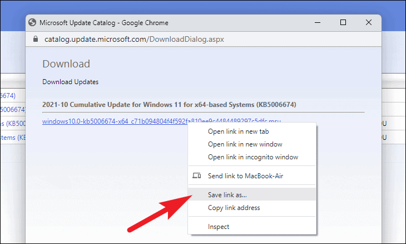Choose 'Copy link address' menu entry
The width and height of the screenshot is (406, 244).
coord(252,207)
